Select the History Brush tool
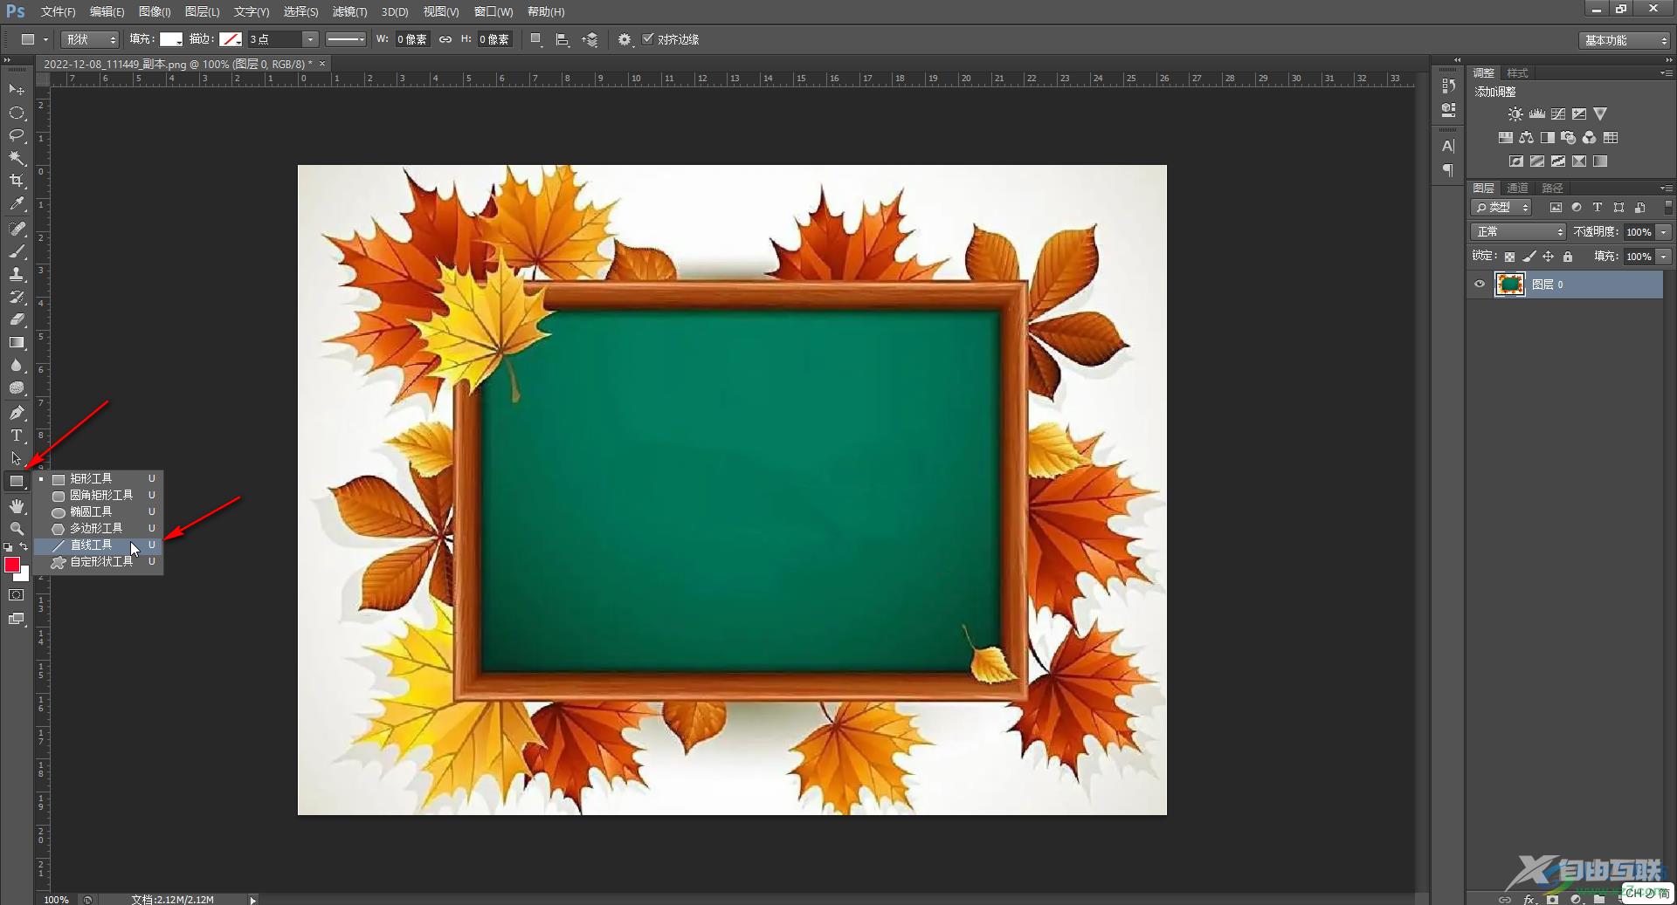Viewport: 1677px width, 905px height. pos(17,297)
